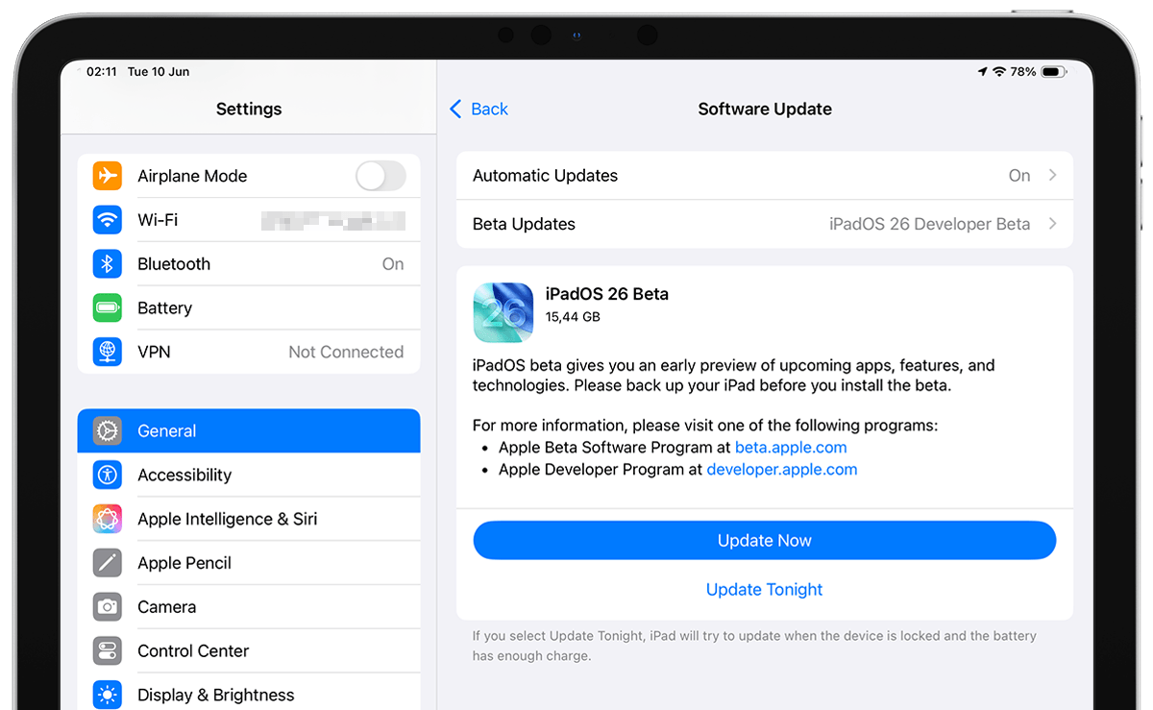Open the Bluetooth settings row
This screenshot has height=710, width=1153.
pos(249,264)
